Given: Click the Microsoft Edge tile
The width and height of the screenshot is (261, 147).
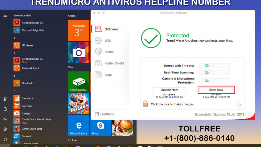Looking at the screenshot, I should tap(79, 126).
